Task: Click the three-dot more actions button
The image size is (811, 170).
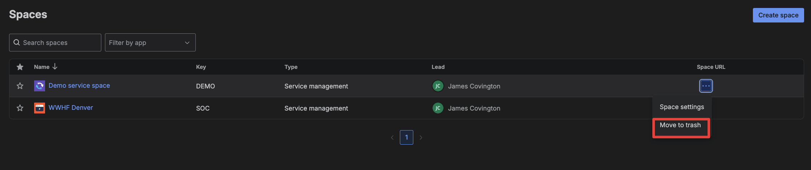Action: tap(706, 86)
